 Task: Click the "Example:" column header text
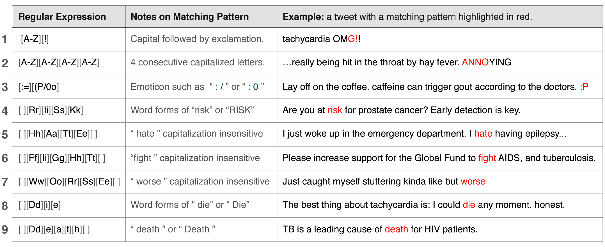pyautogui.click(x=303, y=17)
